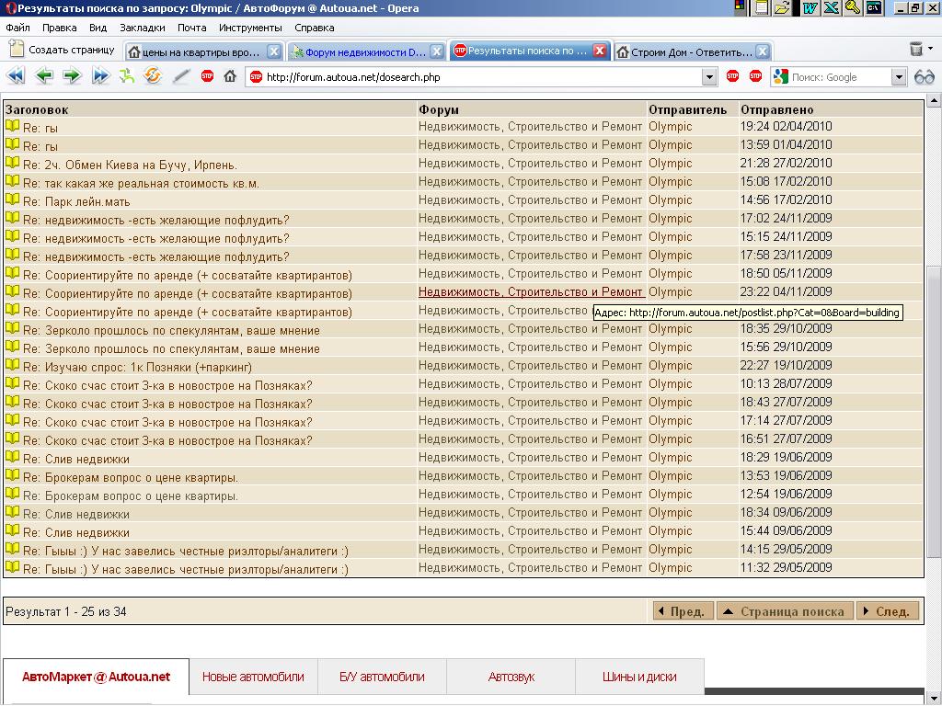This screenshot has height=706, width=942.
Task: Expand the Google search engine dropdown
Action: pyautogui.click(x=898, y=77)
